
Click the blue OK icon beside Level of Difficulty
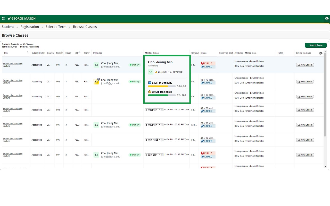pyautogui.click(x=150, y=83)
